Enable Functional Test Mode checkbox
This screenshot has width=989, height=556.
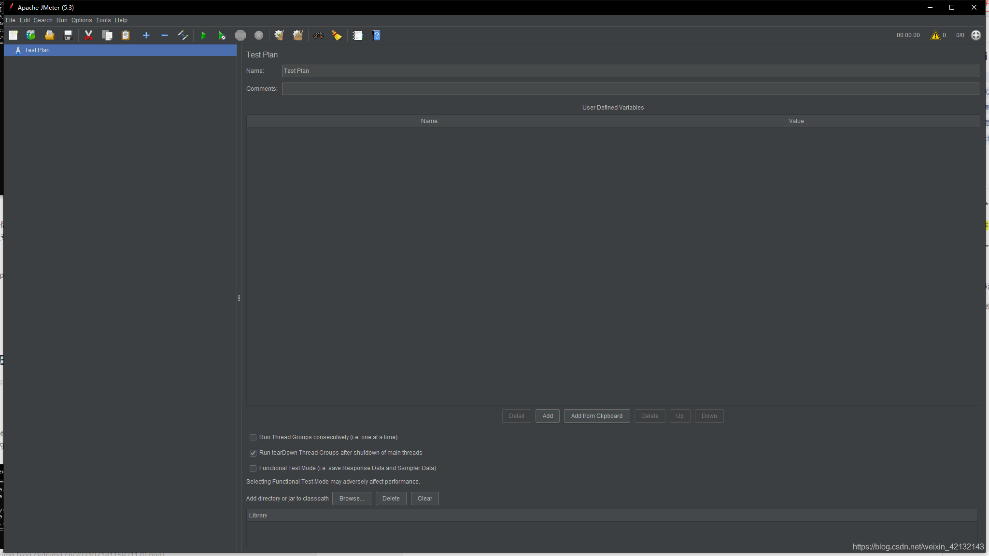coord(253,469)
